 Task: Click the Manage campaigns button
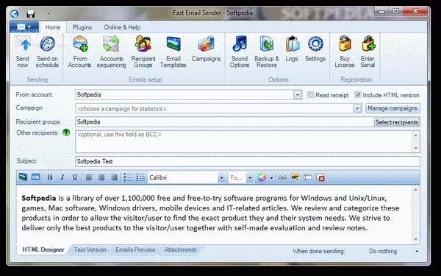click(x=392, y=108)
